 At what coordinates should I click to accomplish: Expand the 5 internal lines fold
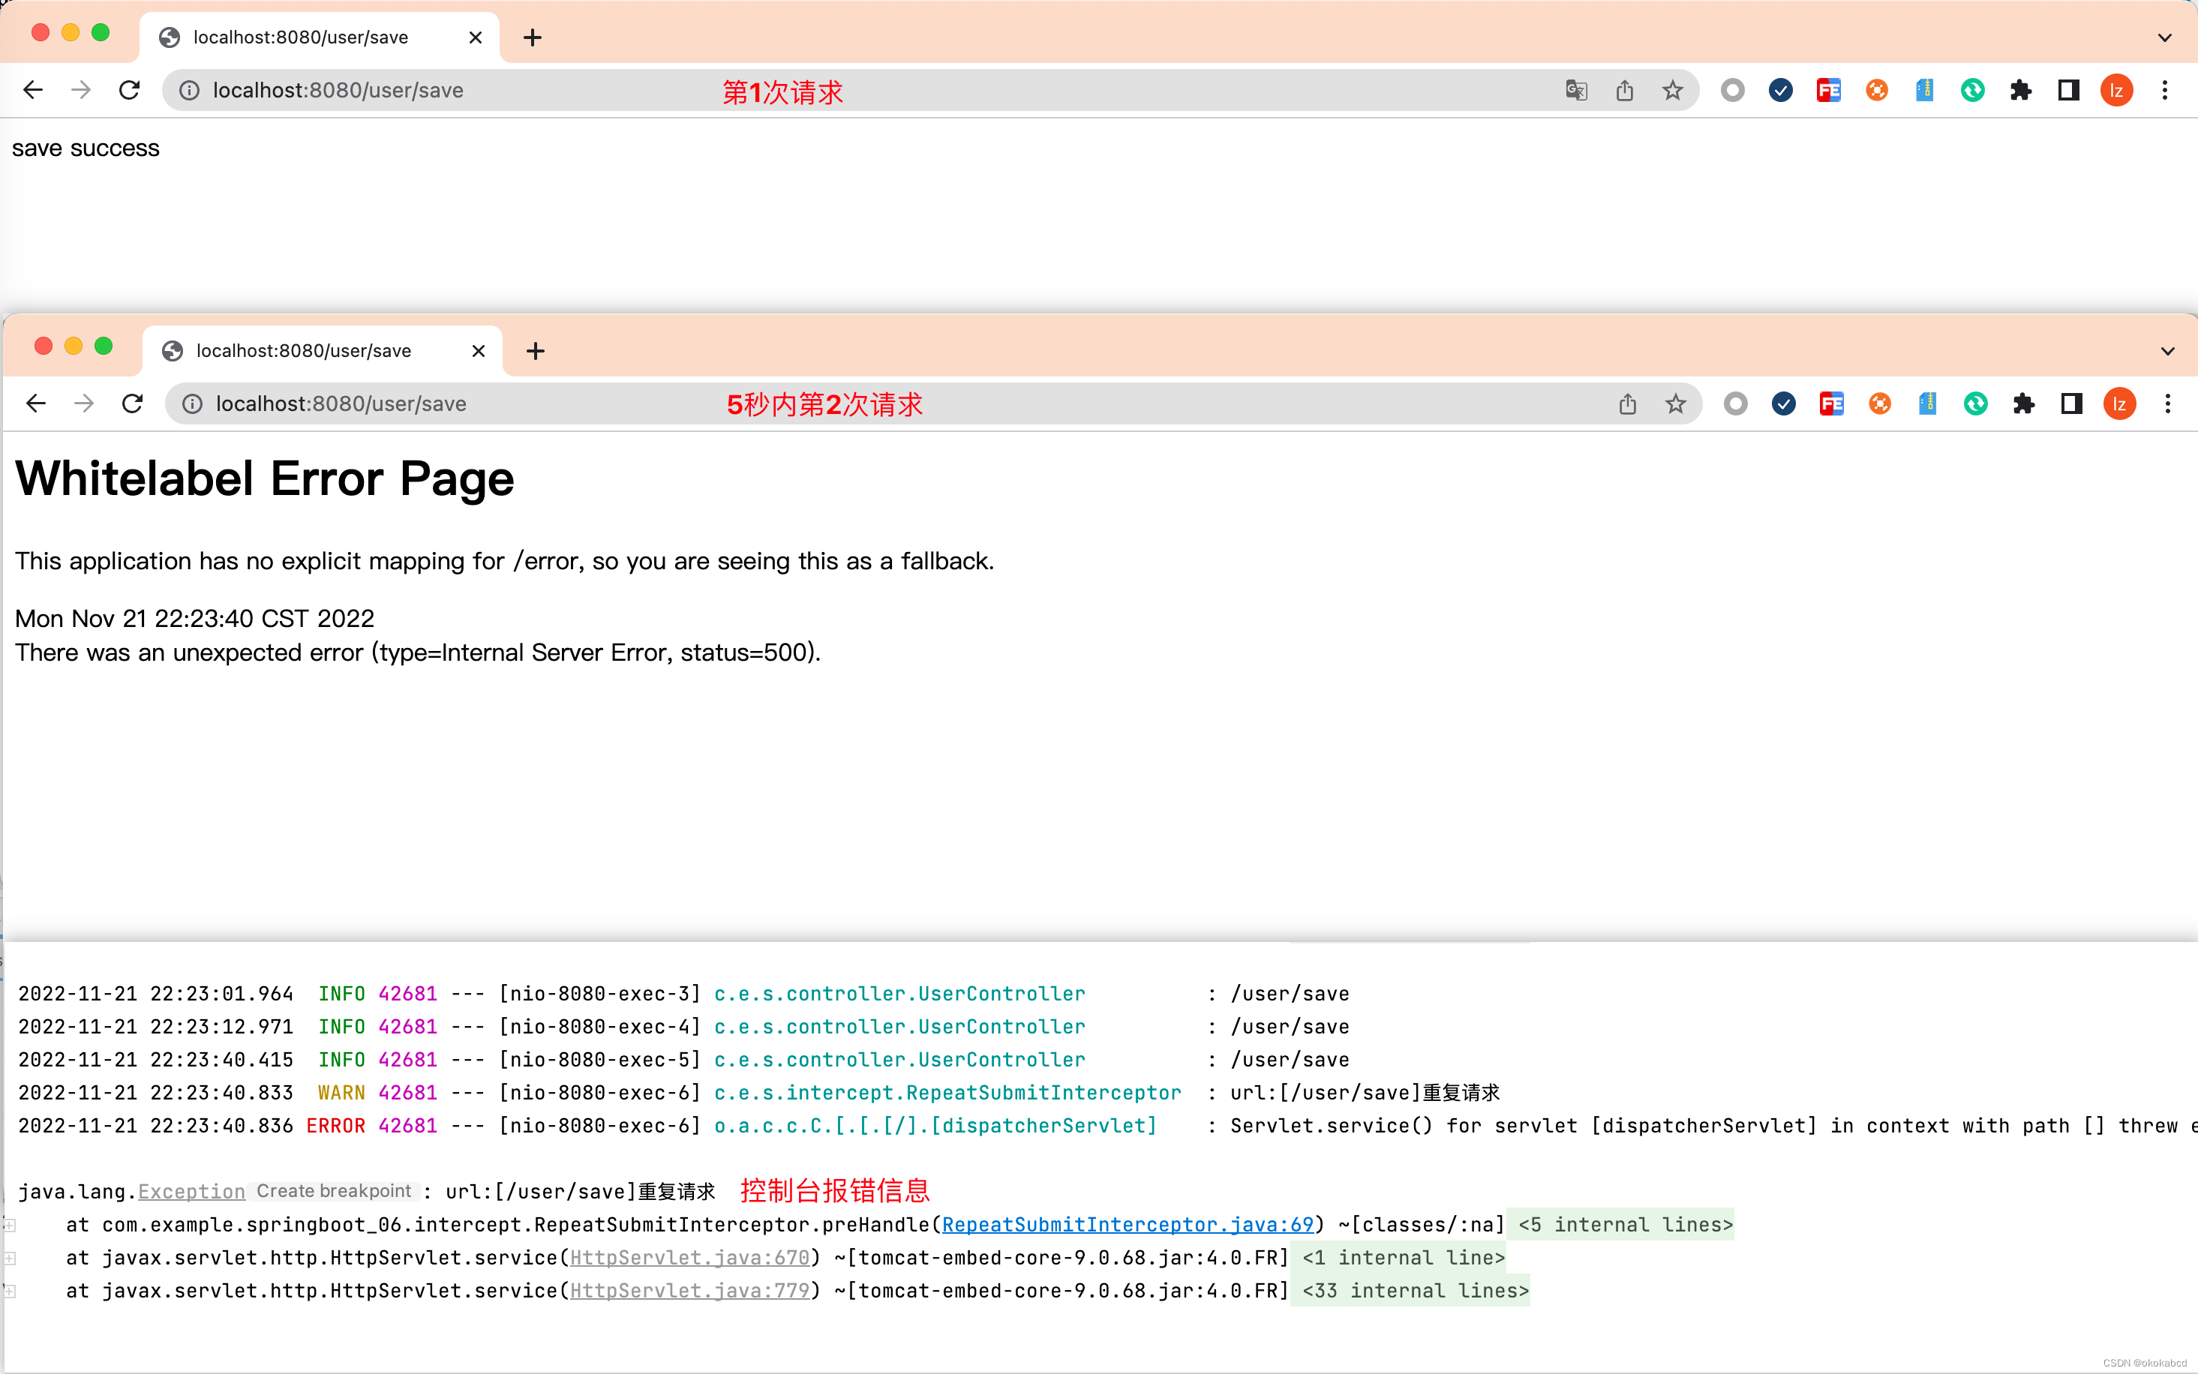click(x=1625, y=1225)
